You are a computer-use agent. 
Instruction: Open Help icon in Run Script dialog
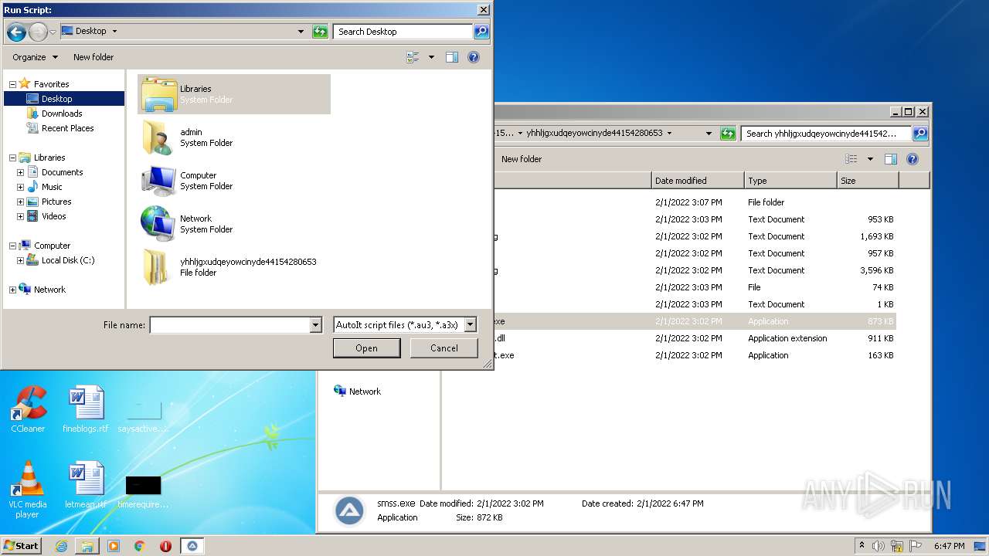tap(474, 57)
